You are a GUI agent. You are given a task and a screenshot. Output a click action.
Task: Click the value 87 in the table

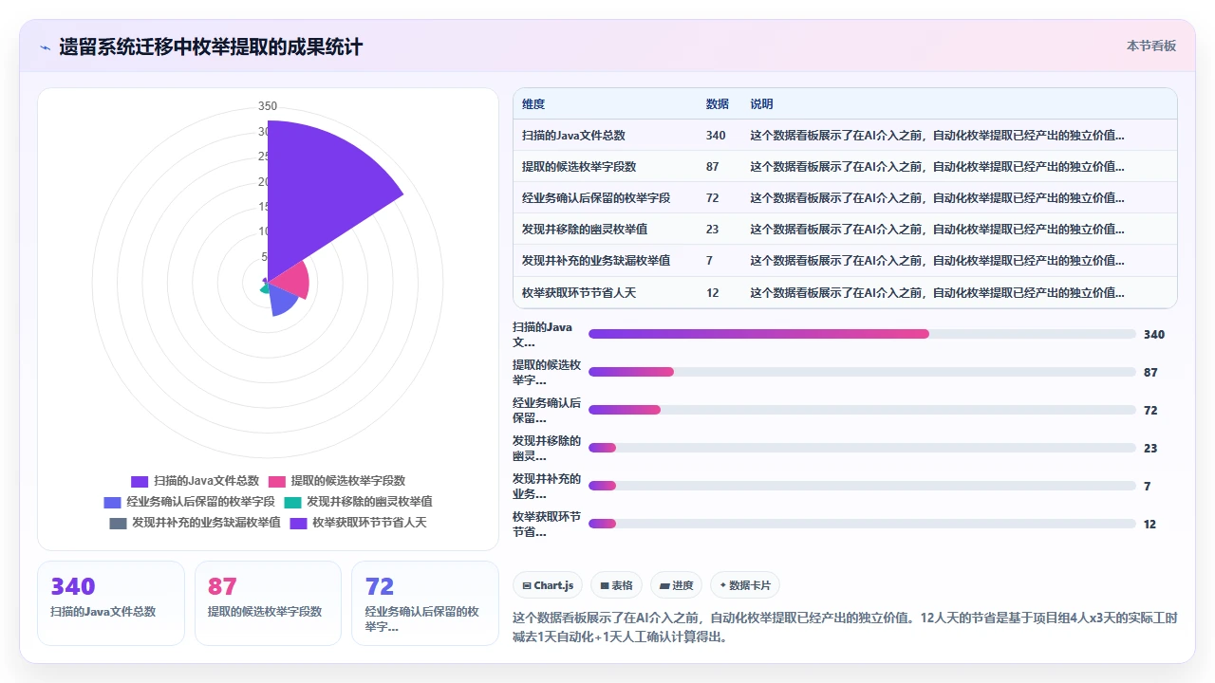point(713,166)
